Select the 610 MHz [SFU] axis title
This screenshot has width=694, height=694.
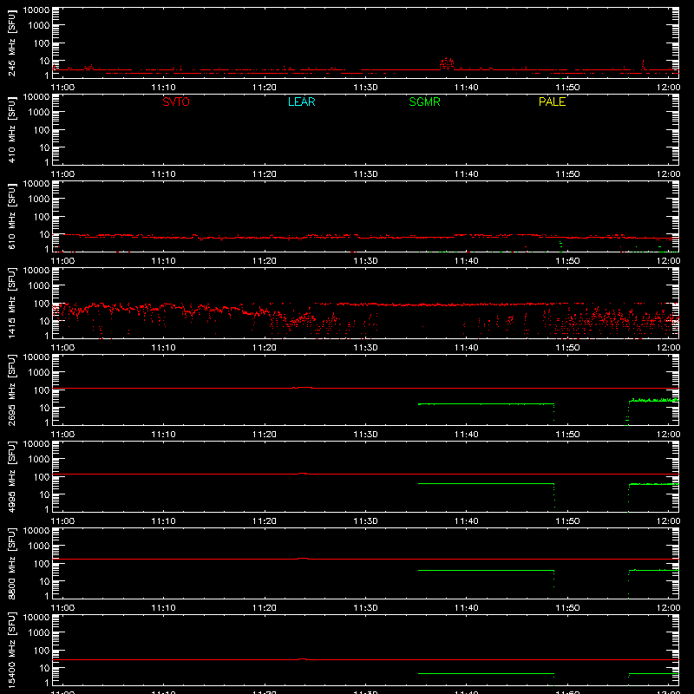tap(11, 216)
